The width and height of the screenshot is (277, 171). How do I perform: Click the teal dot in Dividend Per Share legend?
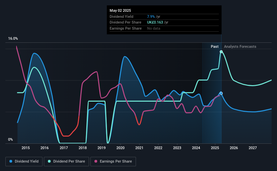tap(49, 161)
